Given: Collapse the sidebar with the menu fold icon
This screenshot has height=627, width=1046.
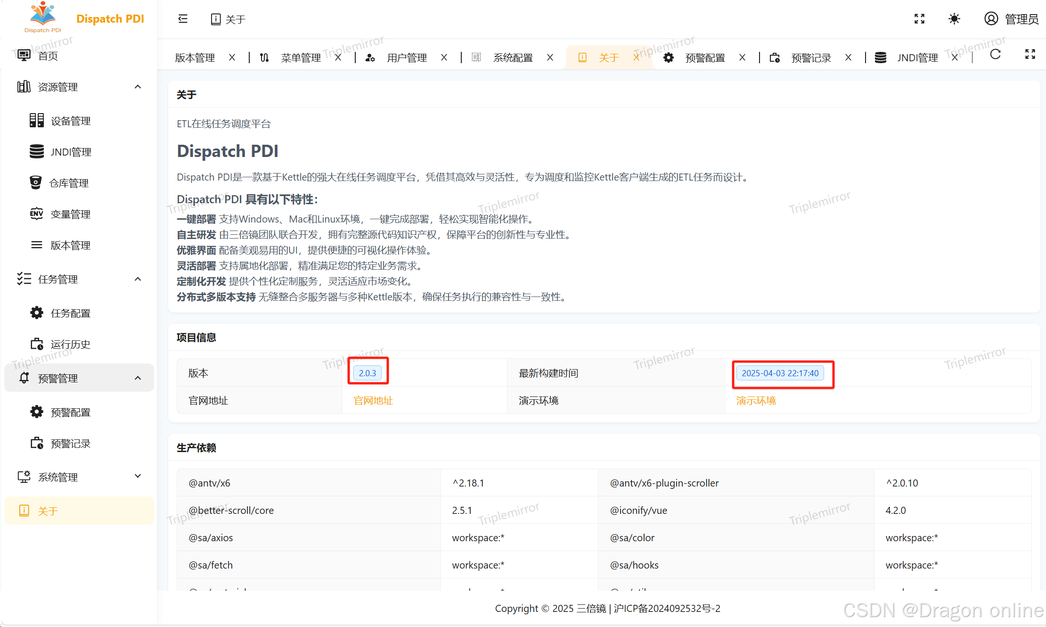Looking at the screenshot, I should click(x=183, y=19).
